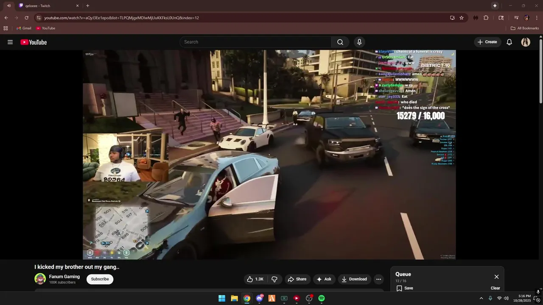Start voice search with the microphone

(359, 42)
